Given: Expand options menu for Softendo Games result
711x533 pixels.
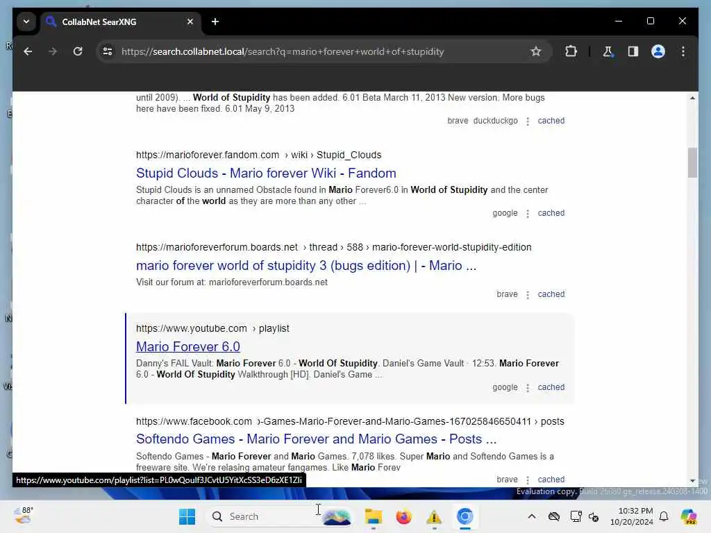Looking at the screenshot, I should click(528, 480).
